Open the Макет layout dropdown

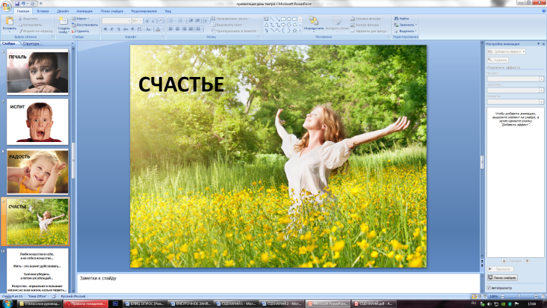click(83, 18)
